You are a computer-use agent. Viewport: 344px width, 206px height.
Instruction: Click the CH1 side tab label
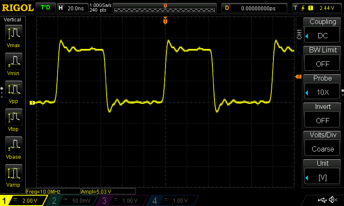coord(299,34)
